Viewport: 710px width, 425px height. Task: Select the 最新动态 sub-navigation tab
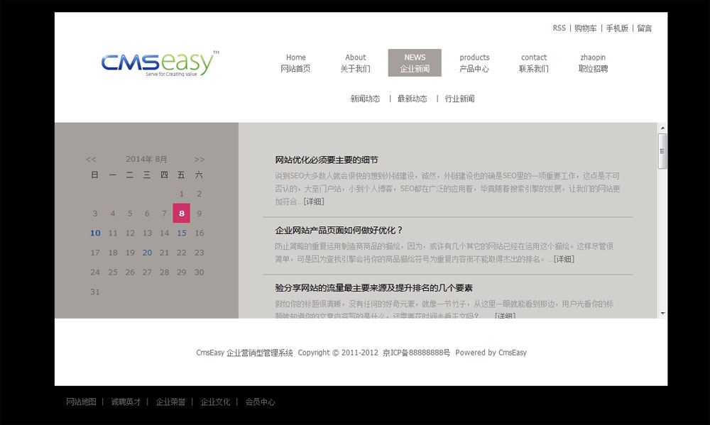click(x=412, y=99)
